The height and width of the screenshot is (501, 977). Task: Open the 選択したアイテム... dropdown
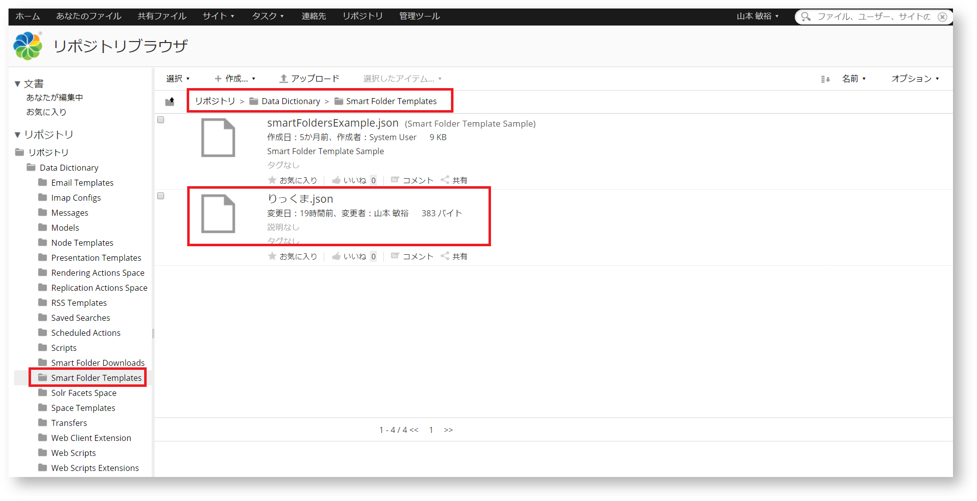click(402, 79)
